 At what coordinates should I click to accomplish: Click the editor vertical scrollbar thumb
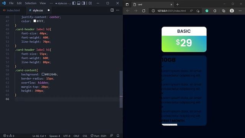click(121, 89)
